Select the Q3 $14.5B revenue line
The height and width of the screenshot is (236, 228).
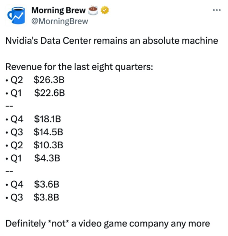pyautogui.click(x=34, y=132)
